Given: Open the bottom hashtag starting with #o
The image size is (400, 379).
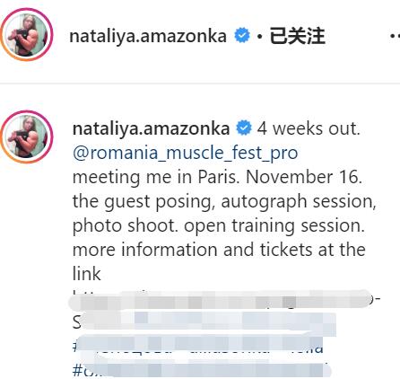Looking at the screenshot, I should (201, 371).
